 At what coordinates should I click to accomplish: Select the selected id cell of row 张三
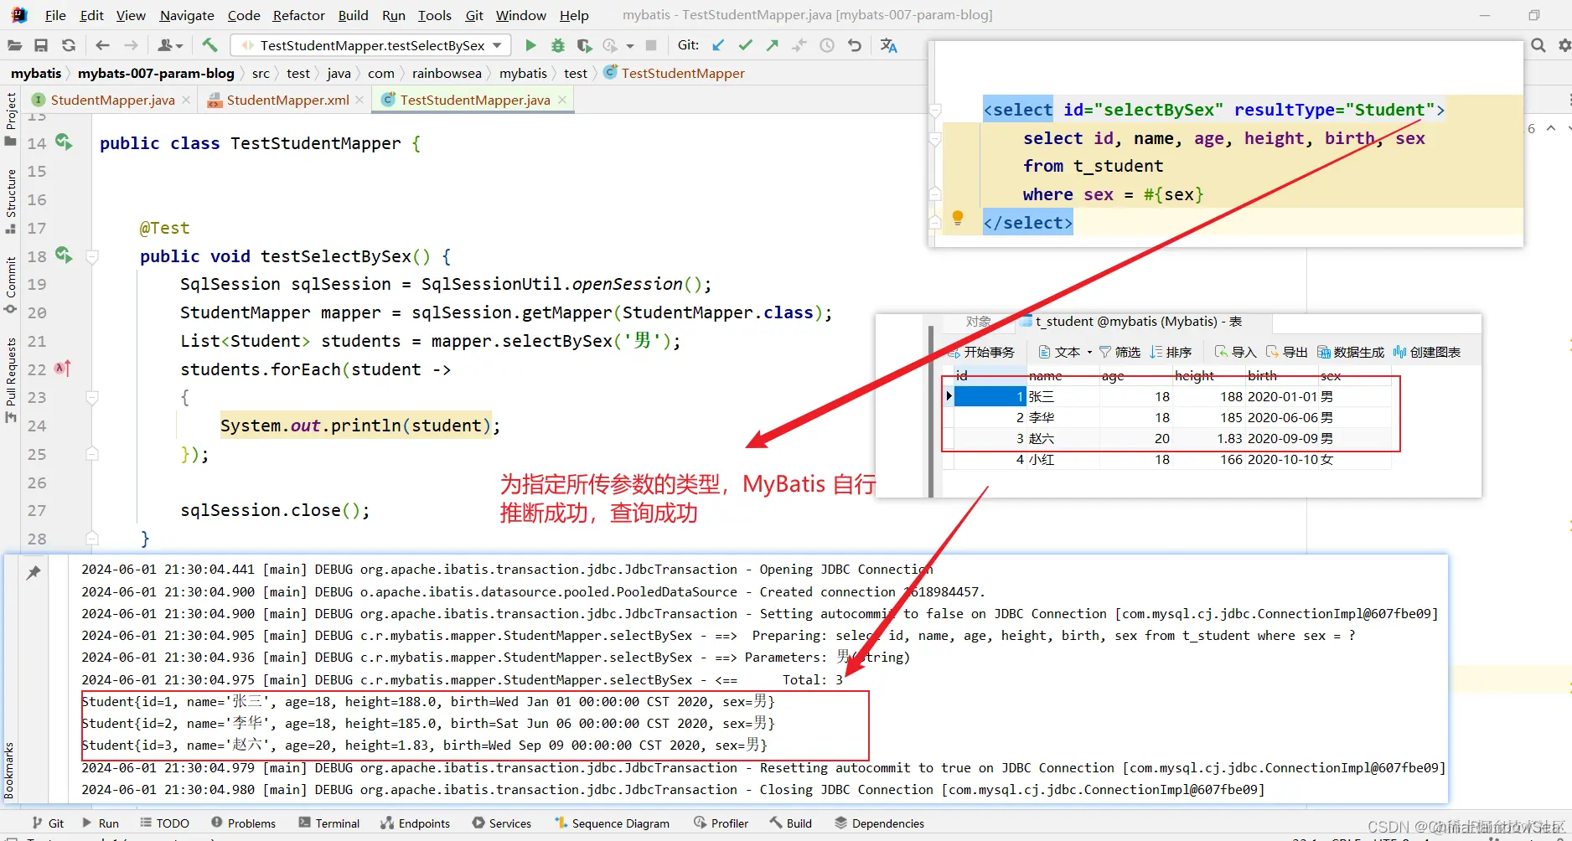(x=990, y=396)
